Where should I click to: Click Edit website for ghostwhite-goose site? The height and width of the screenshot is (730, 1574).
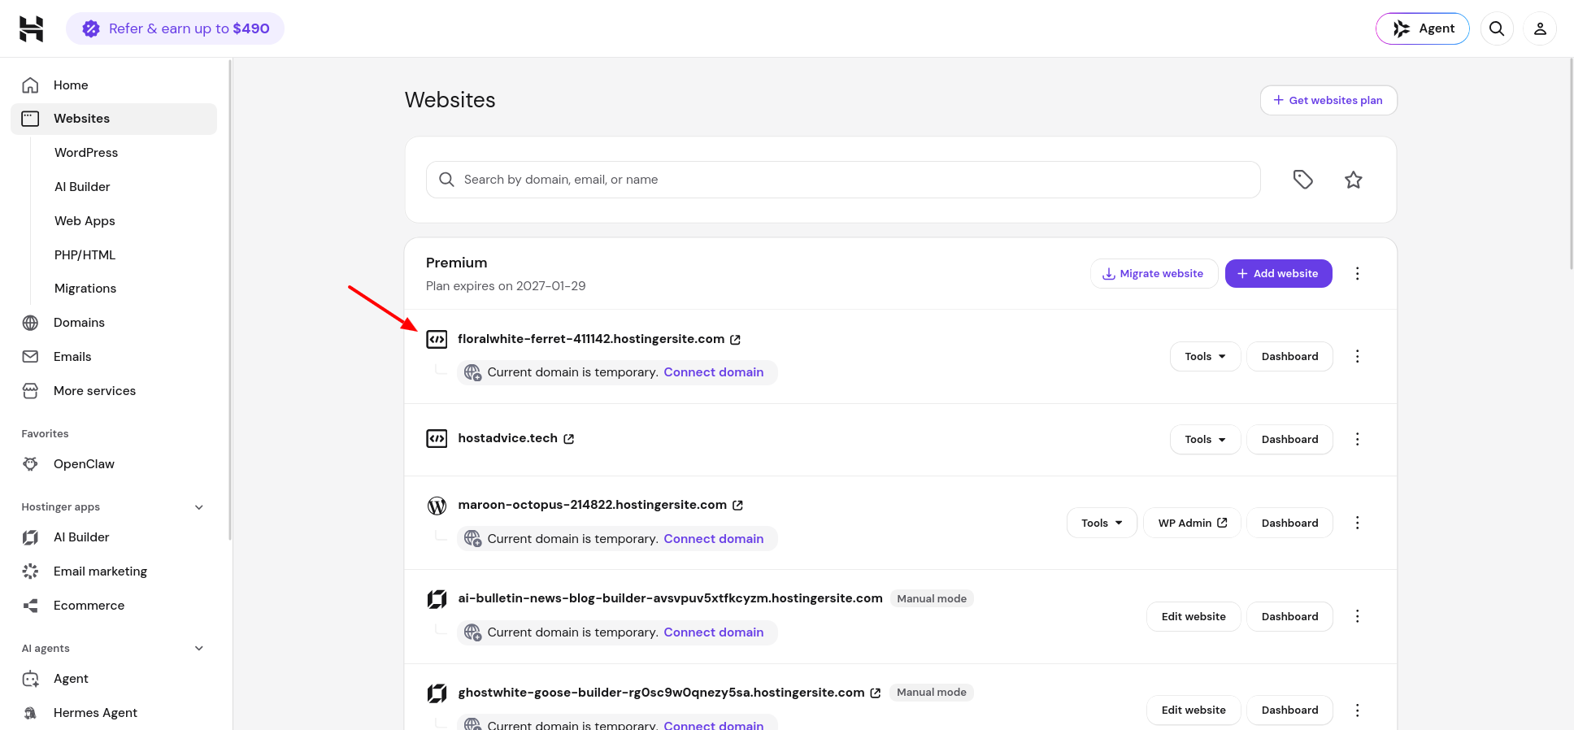click(x=1194, y=710)
